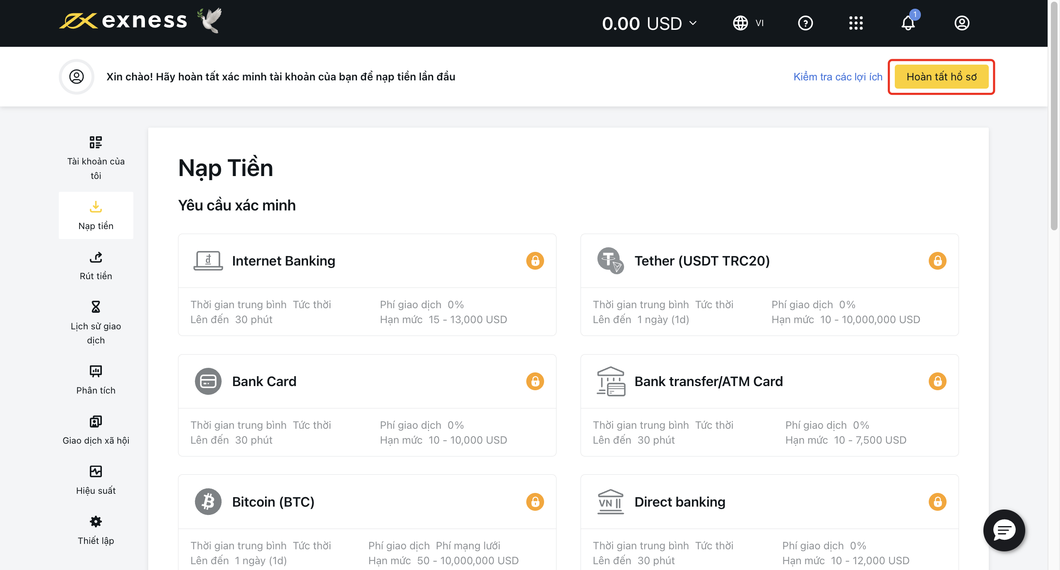Screen dimensions: 1060x570
Task: Click the lock icon on Bank Card
Action: point(535,382)
